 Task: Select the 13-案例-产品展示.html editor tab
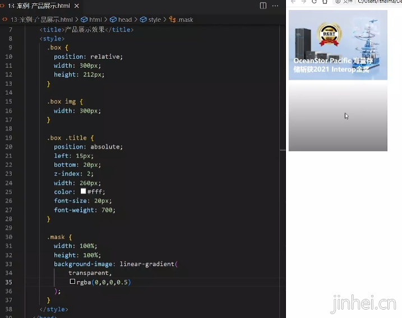point(41,6)
